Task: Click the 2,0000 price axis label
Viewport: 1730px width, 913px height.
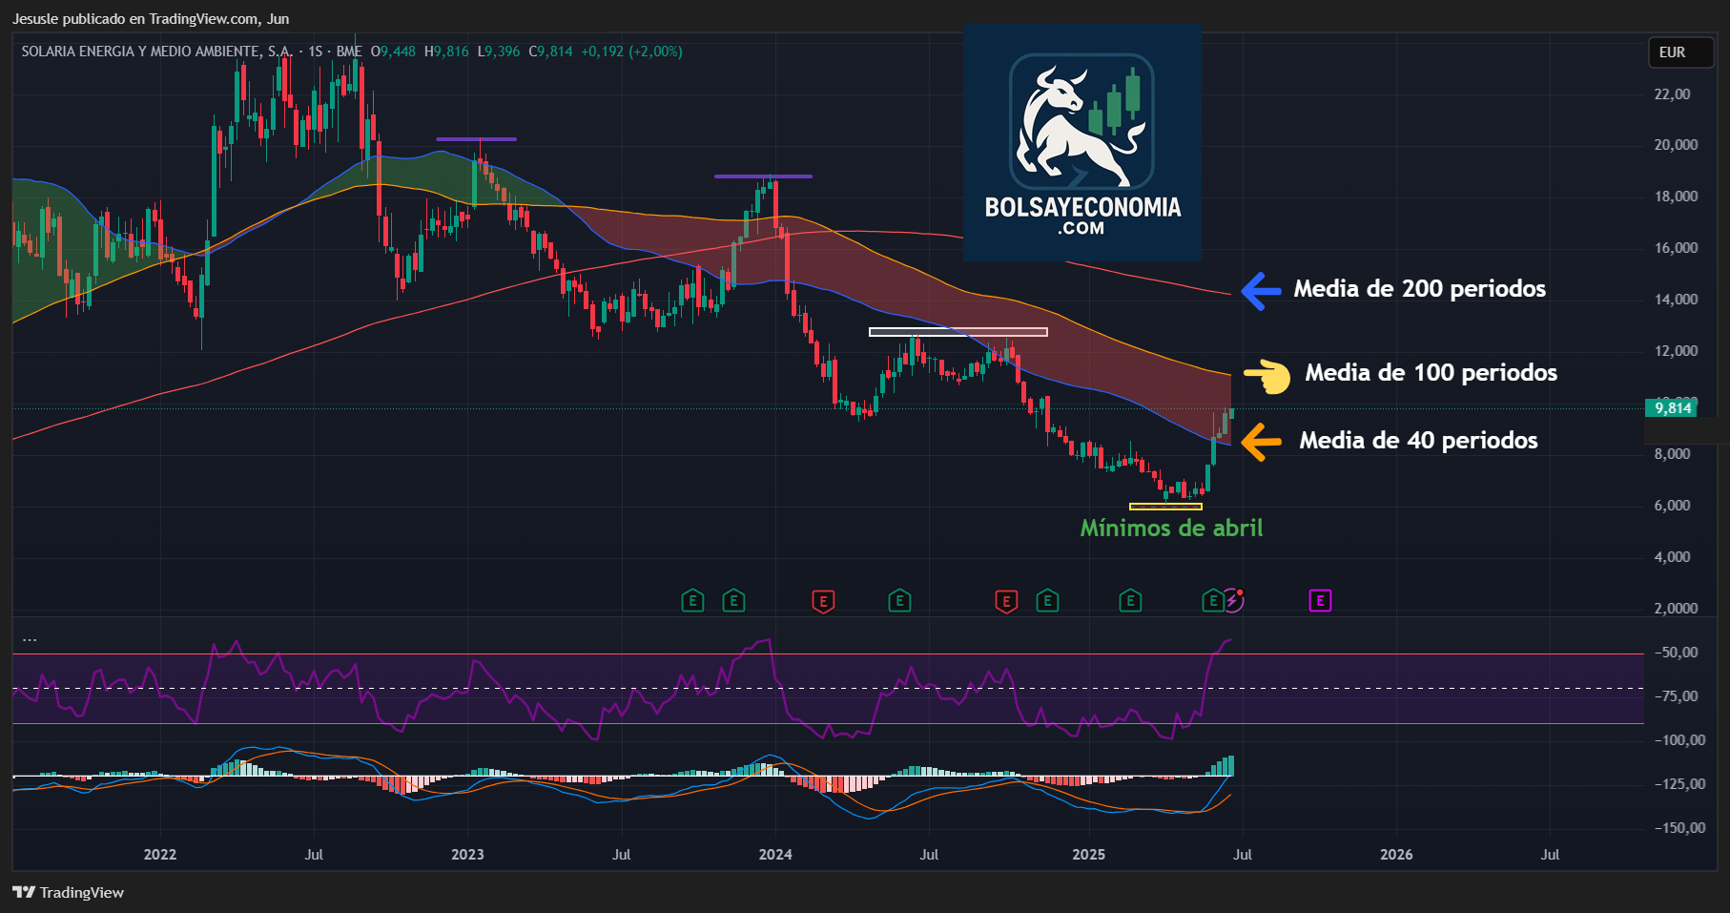Action: (1676, 609)
